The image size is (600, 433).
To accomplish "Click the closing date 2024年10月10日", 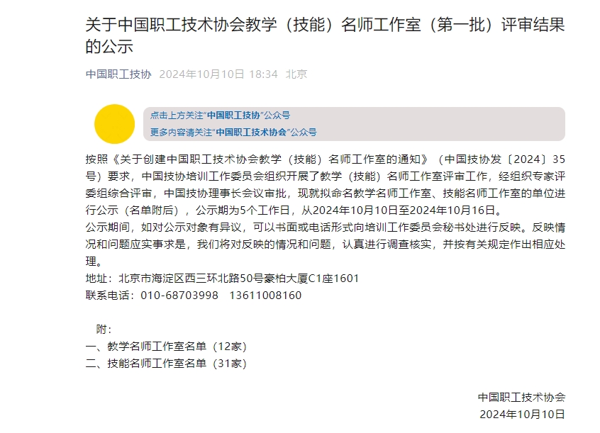I will (522, 415).
